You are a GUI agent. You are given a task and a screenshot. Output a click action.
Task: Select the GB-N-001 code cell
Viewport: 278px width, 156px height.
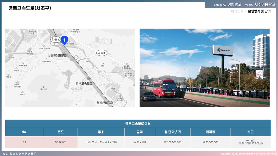coord(61,142)
